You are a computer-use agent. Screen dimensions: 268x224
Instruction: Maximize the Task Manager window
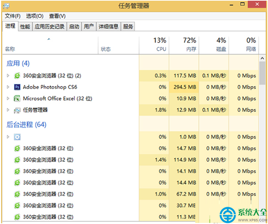(x=242, y=4)
